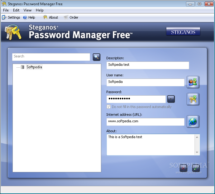
Task: Confirm entry with the green checkmark button
Action: tap(196, 168)
